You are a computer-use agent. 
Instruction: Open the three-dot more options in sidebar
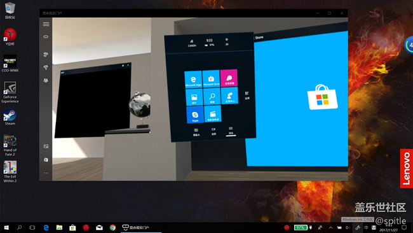click(x=46, y=173)
